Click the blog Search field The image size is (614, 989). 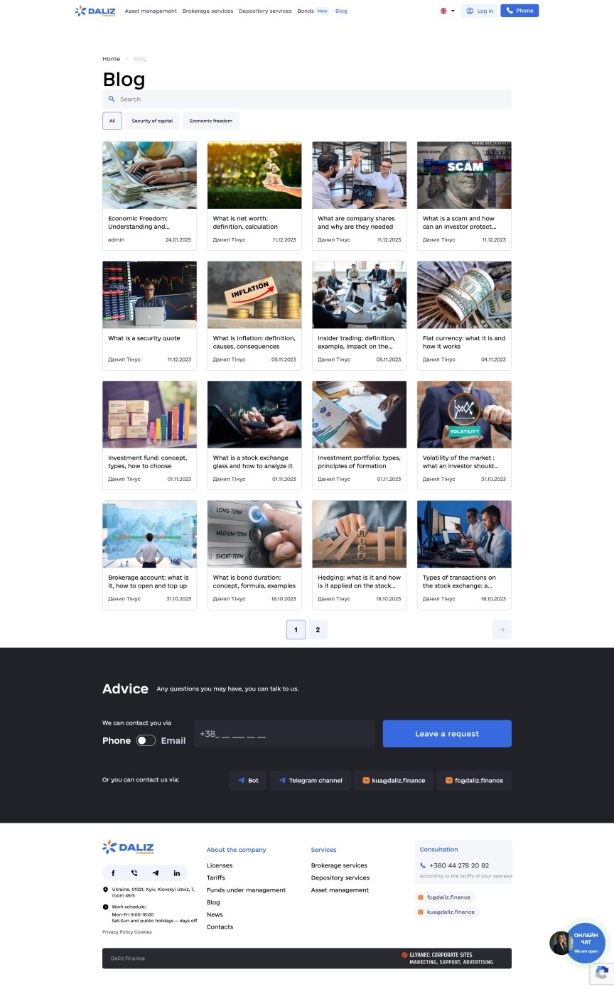click(307, 99)
